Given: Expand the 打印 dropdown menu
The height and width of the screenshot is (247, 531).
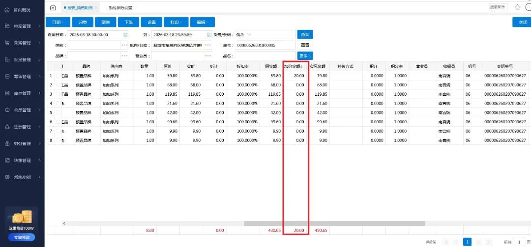Looking at the screenshot, I should point(176,22).
